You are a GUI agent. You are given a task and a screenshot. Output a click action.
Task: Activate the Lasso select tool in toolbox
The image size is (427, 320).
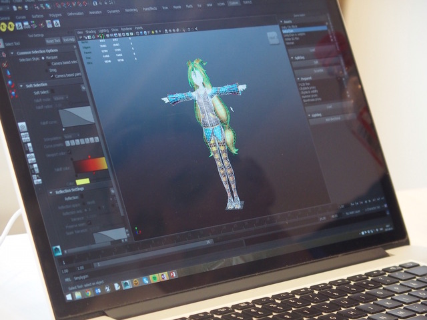tap(4, 54)
